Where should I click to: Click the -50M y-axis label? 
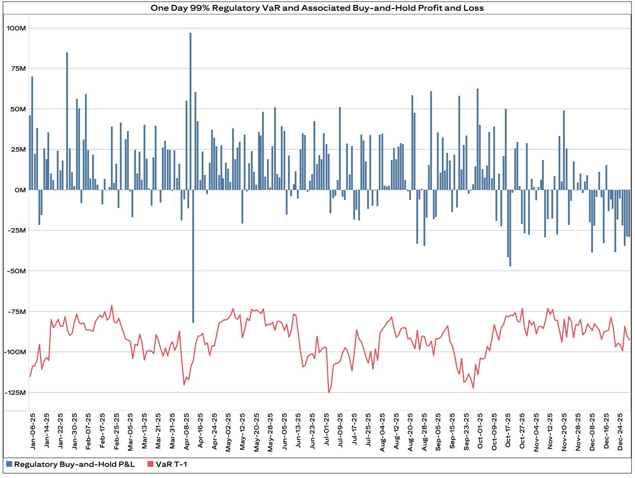tap(16, 271)
